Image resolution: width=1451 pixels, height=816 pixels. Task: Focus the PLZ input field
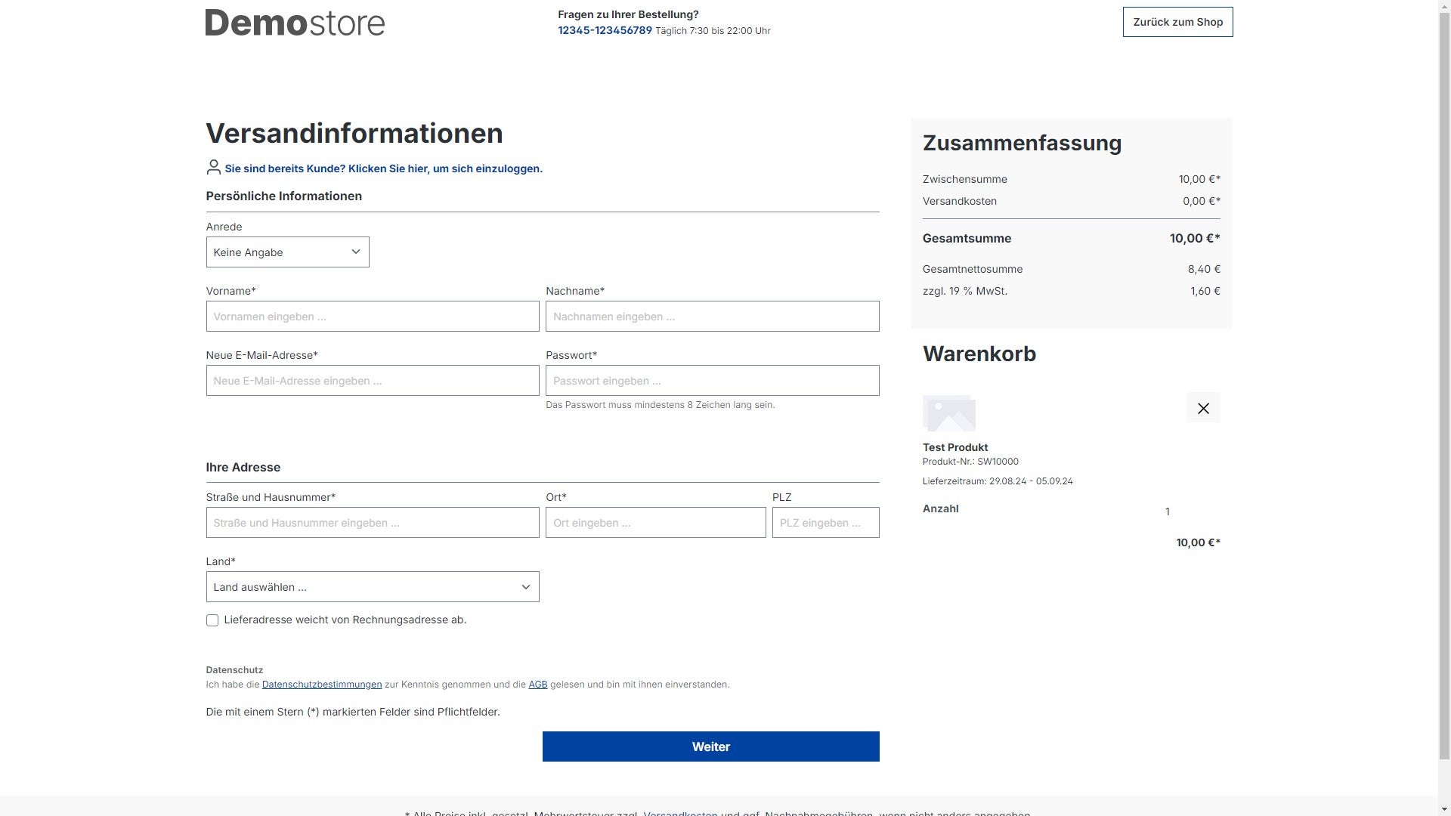click(x=825, y=523)
